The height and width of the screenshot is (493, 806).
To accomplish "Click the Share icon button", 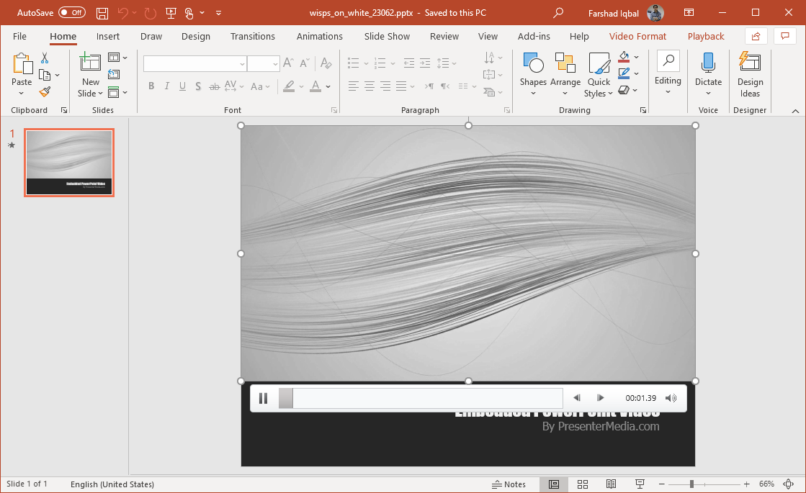I will 756,36.
